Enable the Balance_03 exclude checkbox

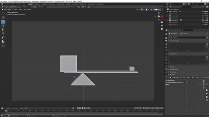coord(203,18)
